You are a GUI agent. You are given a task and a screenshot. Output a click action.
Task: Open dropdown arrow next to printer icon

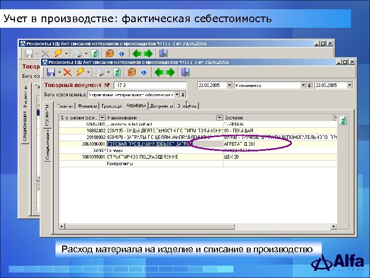coord(108,72)
